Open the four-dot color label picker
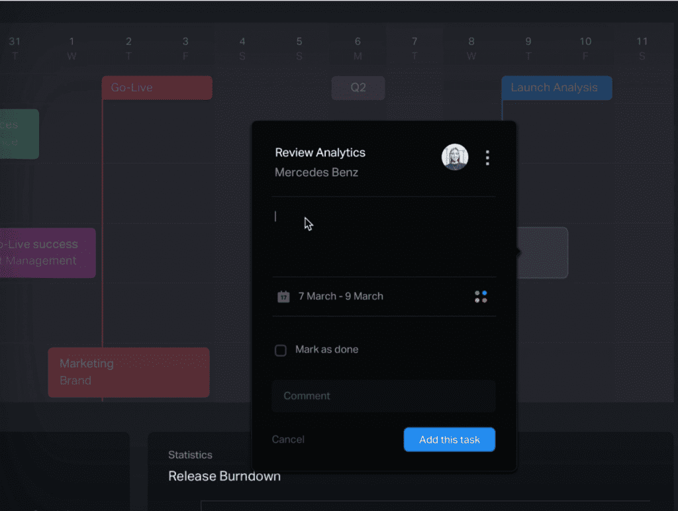 click(x=481, y=297)
